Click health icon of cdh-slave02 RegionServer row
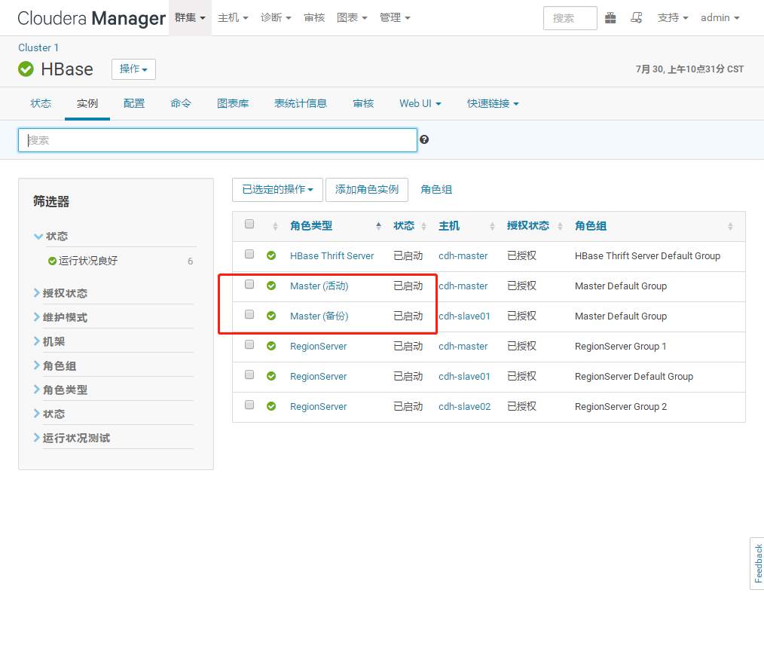This screenshot has height=648, width=764. point(271,406)
